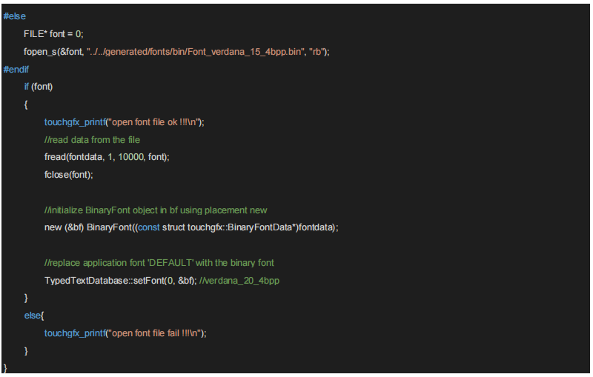Click the fopen_s function call
Viewport: 593px width, 377px height.
tap(41, 51)
